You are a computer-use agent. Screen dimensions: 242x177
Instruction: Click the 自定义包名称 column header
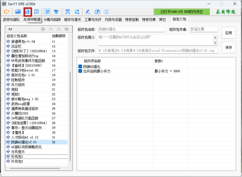(28, 36)
